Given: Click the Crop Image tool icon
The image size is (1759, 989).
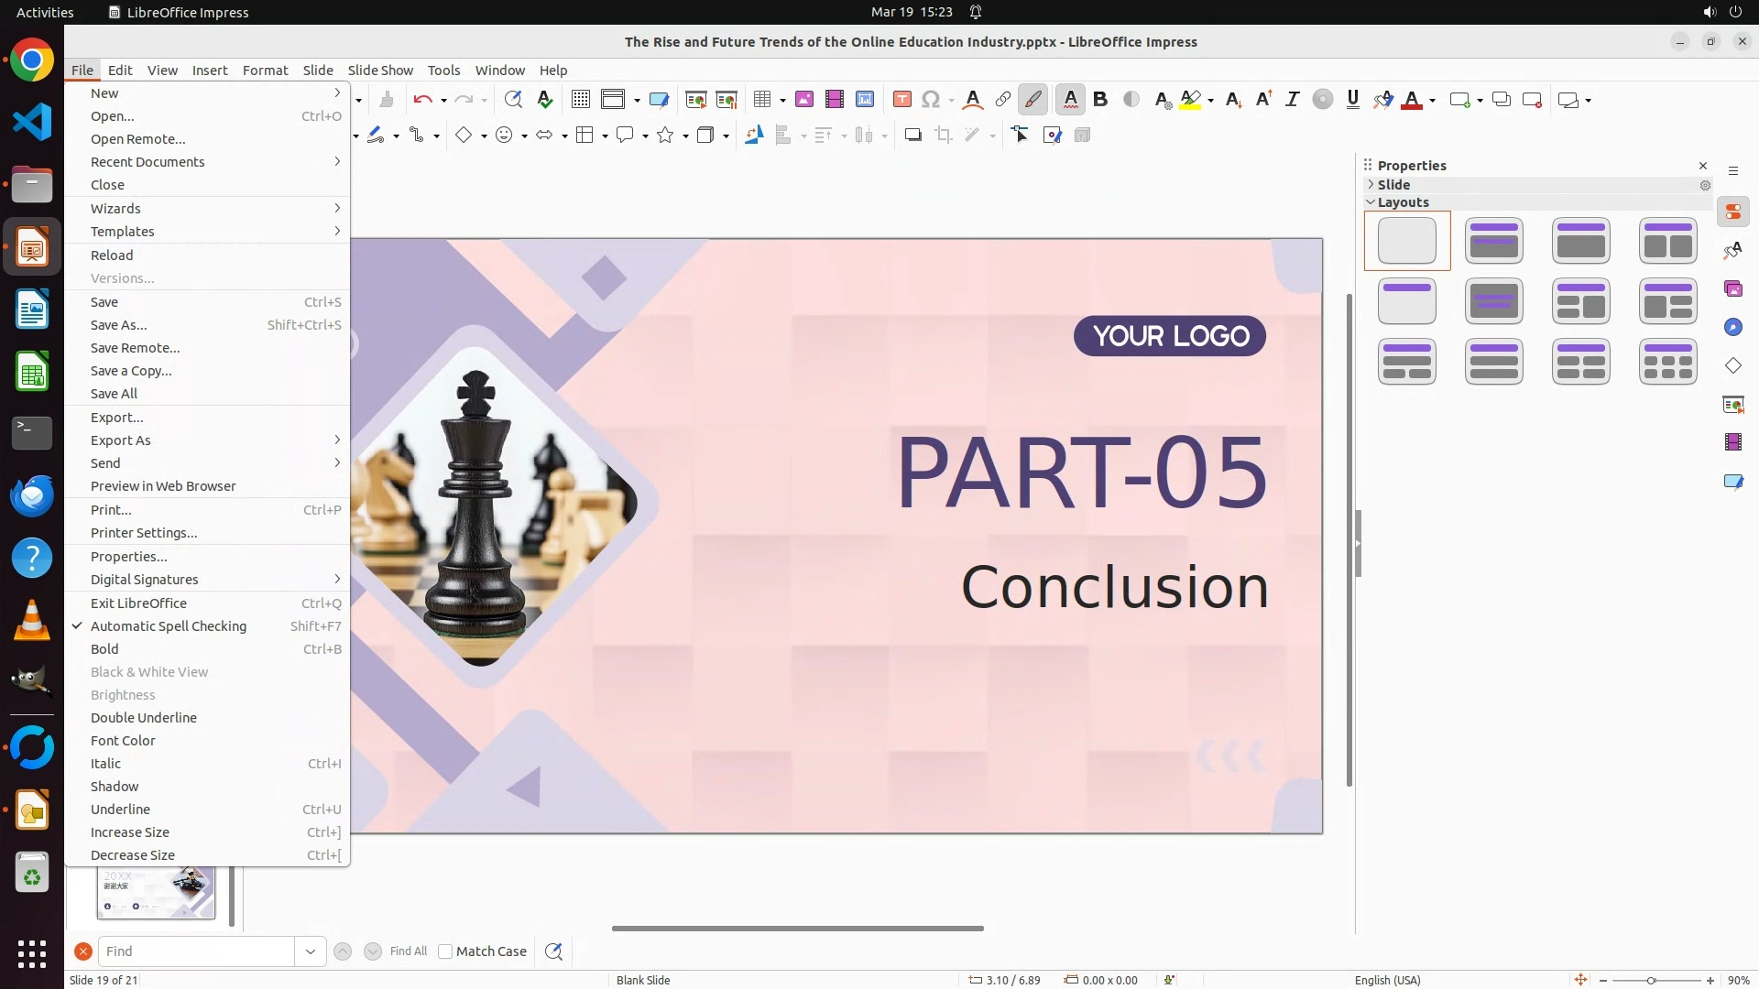Looking at the screenshot, I should click(943, 136).
